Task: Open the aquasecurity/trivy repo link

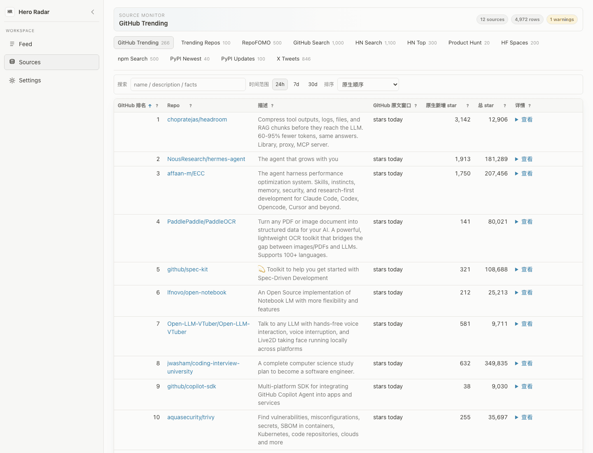Action: pyautogui.click(x=191, y=417)
